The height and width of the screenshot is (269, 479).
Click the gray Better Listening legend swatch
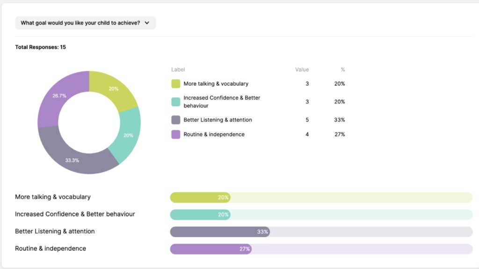176,120
